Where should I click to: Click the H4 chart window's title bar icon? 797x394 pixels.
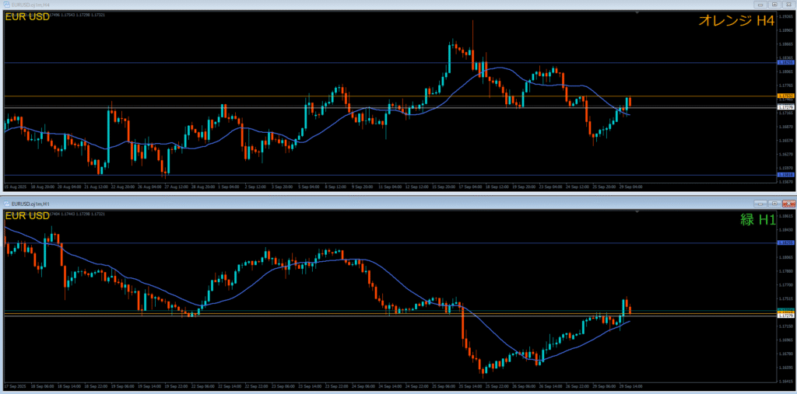(x=5, y=5)
